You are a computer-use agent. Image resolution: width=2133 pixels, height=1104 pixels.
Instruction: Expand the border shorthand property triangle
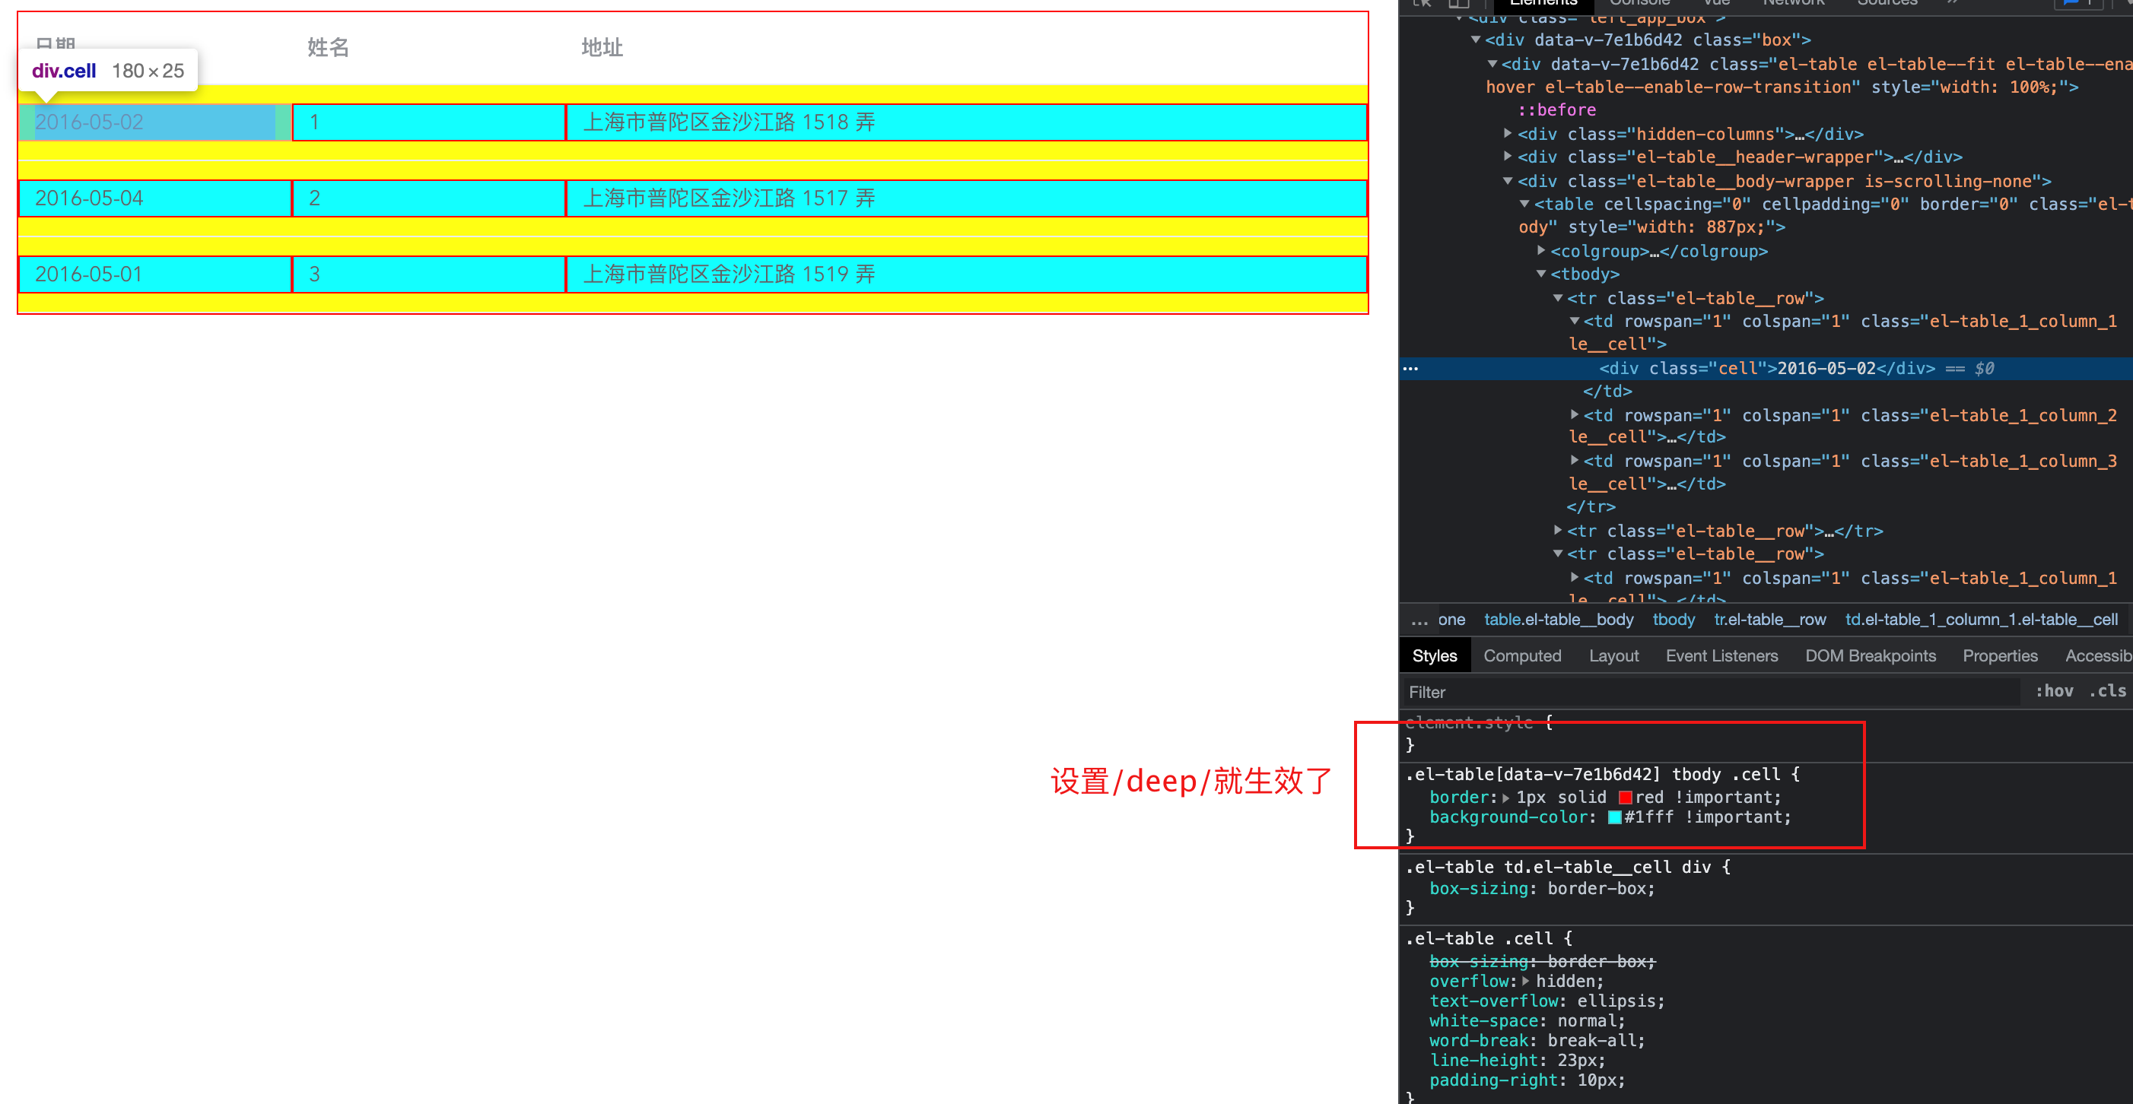pyautogui.click(x=1505, y=798)
